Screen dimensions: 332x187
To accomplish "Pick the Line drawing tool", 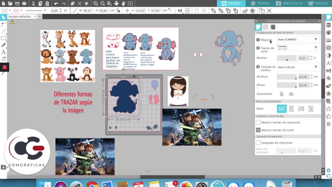I will [x=3, y=31].
